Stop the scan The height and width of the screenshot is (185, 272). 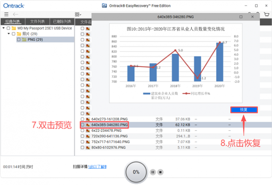point(160,172)
